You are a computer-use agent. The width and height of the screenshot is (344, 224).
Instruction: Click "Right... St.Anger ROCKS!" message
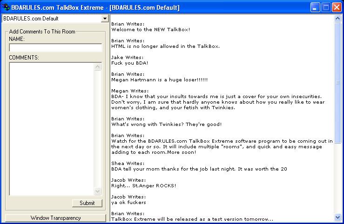click(144, 186)
